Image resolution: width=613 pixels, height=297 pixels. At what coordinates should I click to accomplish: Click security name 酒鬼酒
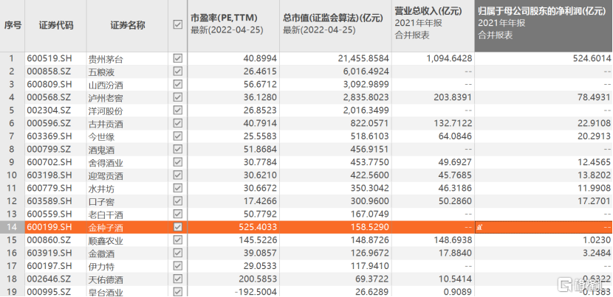[x=102, y=150]
